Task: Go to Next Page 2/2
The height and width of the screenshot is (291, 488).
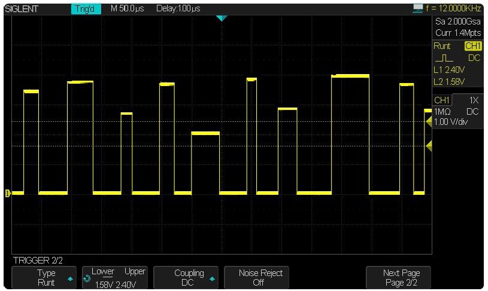Action: [398, 277]
